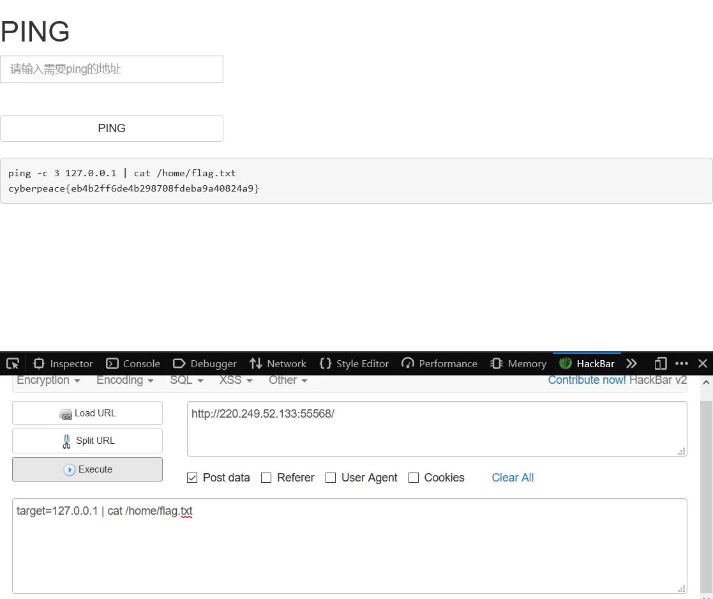Expand the Other dropdown menu
The height and width of the screenshot is (599, 713).
(x=288, y=380)
